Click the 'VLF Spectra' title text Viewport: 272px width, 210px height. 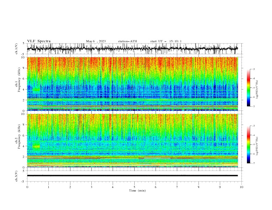pos(39,41)
